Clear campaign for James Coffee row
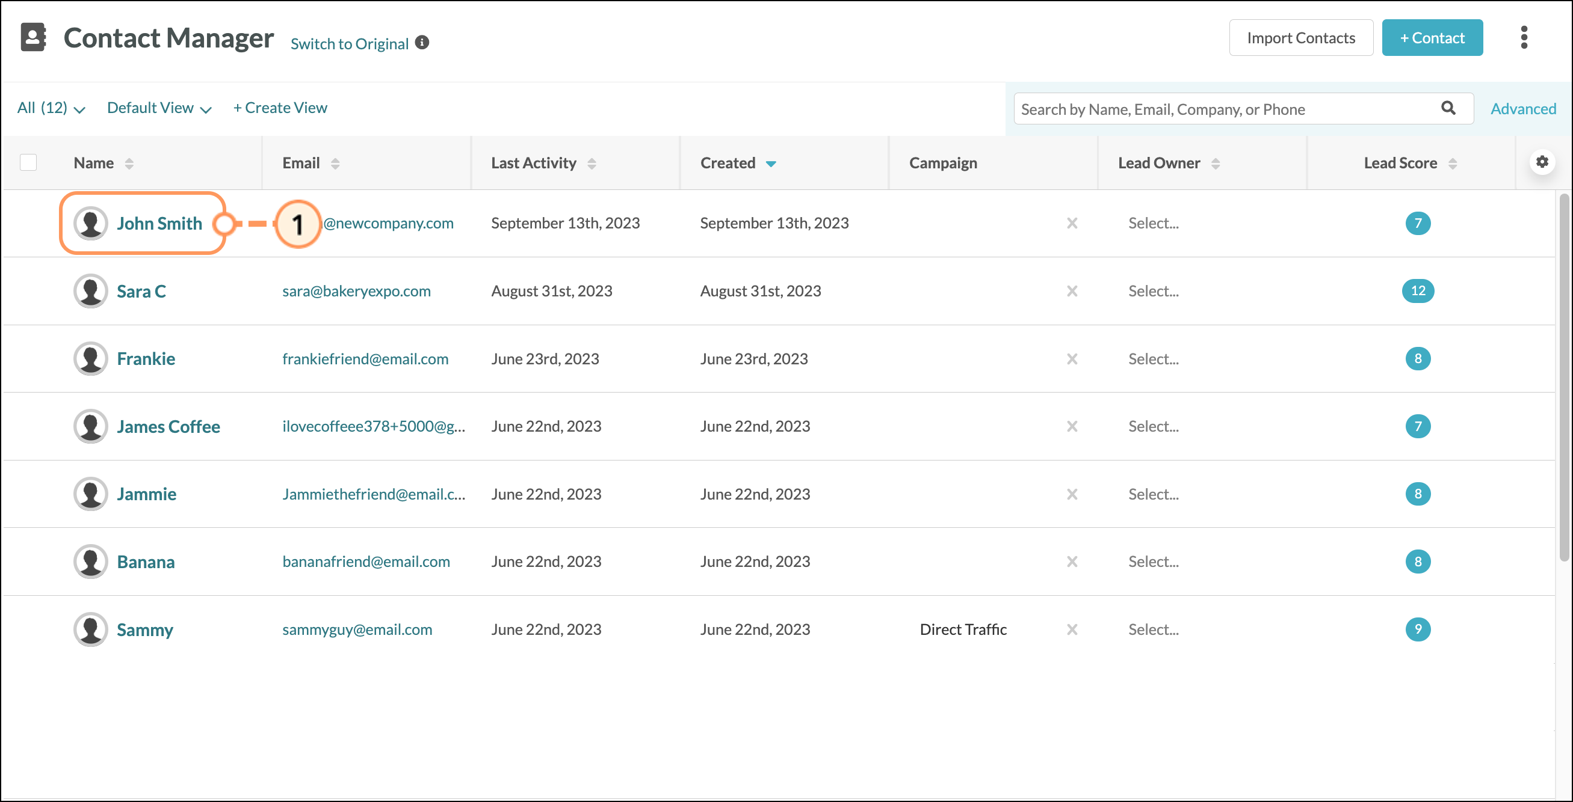 (x=1072, y=426)
